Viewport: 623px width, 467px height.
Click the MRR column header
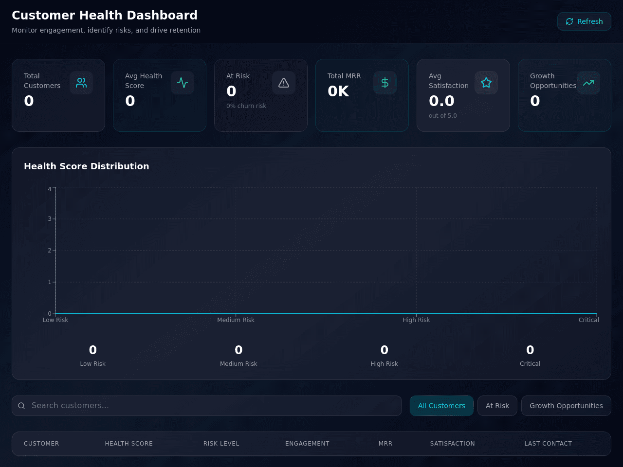point(385,444)
